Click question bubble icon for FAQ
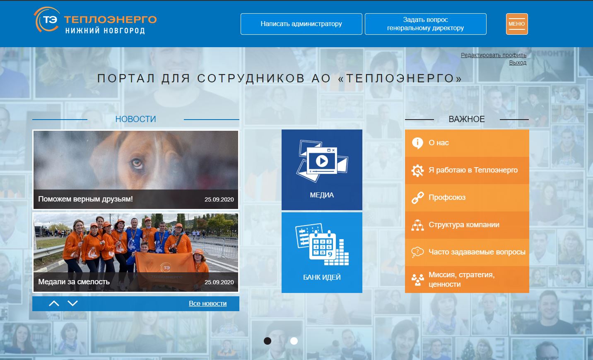Image resolution: width=593 pixels, height=360 pixels. coord(417,252)
